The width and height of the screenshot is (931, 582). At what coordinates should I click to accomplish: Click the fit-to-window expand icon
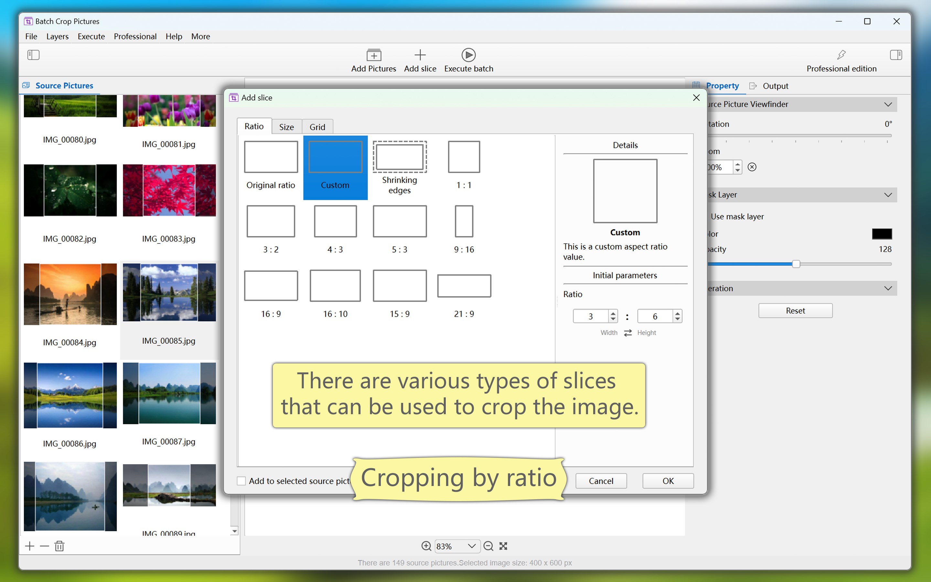point(503,546)
